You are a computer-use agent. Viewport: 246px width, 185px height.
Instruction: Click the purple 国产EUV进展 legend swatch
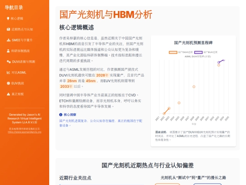coord(198,52)
